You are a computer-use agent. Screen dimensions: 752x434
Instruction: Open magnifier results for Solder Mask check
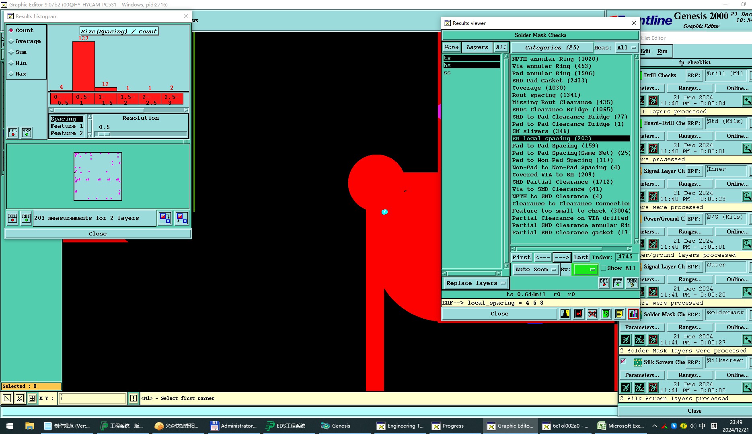click(747, 340)
